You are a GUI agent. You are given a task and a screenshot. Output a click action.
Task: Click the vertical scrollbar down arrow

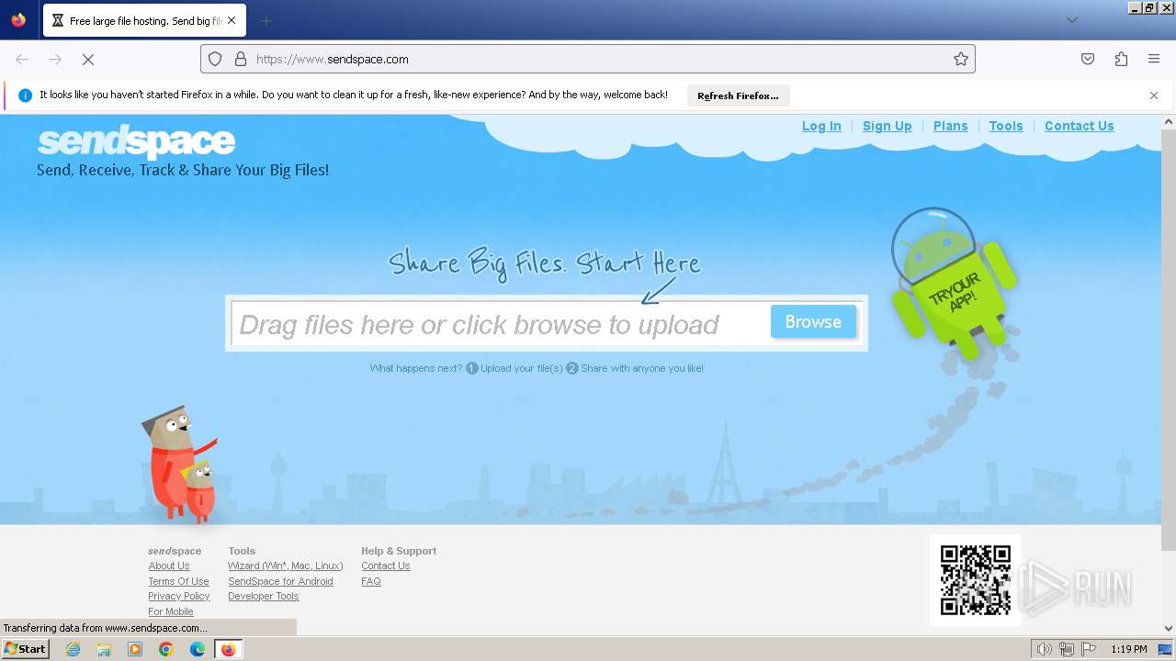coord(1169,629)
